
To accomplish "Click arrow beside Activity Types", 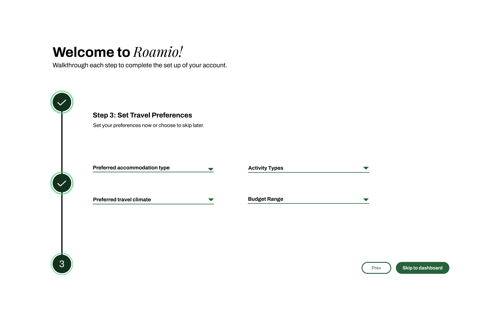I will pos(366,168).
